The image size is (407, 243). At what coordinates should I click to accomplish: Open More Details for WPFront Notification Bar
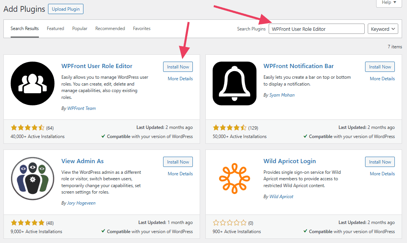(x=382, y=78)
